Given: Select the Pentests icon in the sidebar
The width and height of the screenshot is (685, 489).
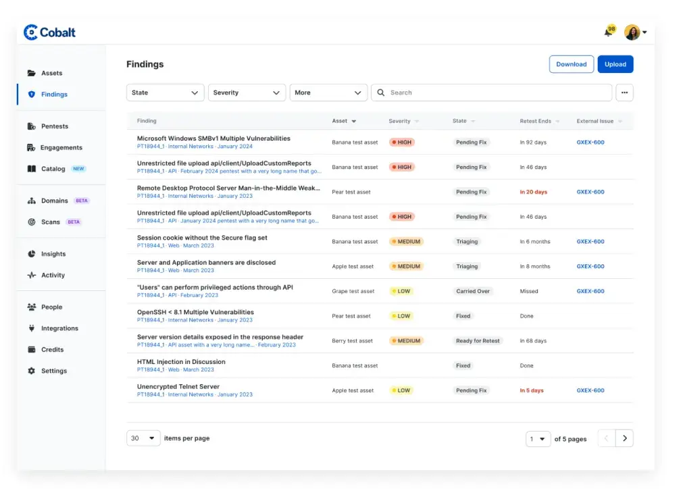Looking at the screenshot, I should point(32,126).
